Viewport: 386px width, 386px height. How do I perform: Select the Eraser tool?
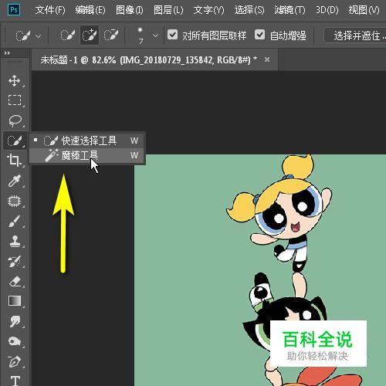(15, 281)
